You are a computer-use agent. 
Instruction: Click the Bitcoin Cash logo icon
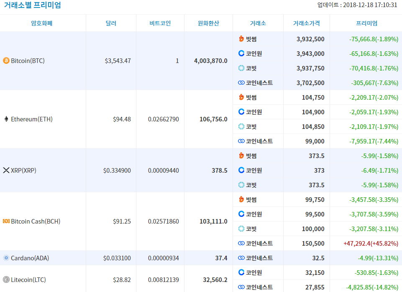point(6,221)
